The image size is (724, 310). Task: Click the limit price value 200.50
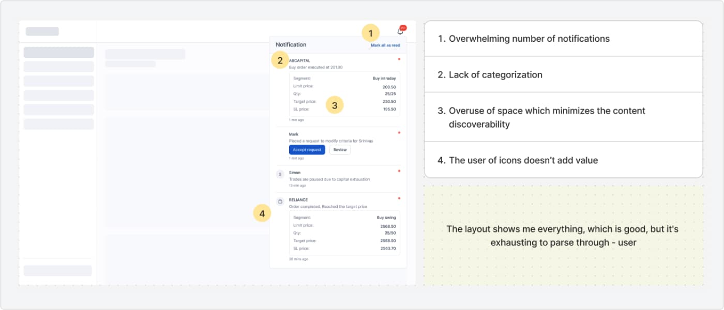389,87
